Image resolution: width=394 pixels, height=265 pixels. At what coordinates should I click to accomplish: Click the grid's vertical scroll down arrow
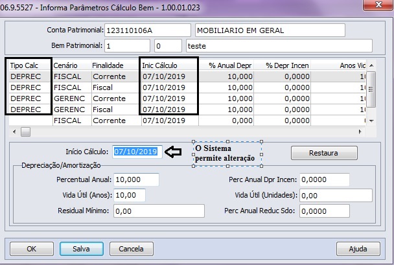point(371,121)
